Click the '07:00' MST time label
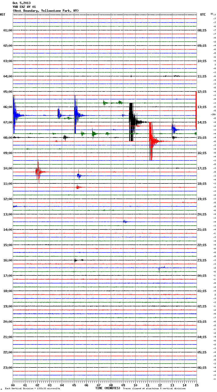The height and width of the screenshot is (392, 217). point(8,122)
